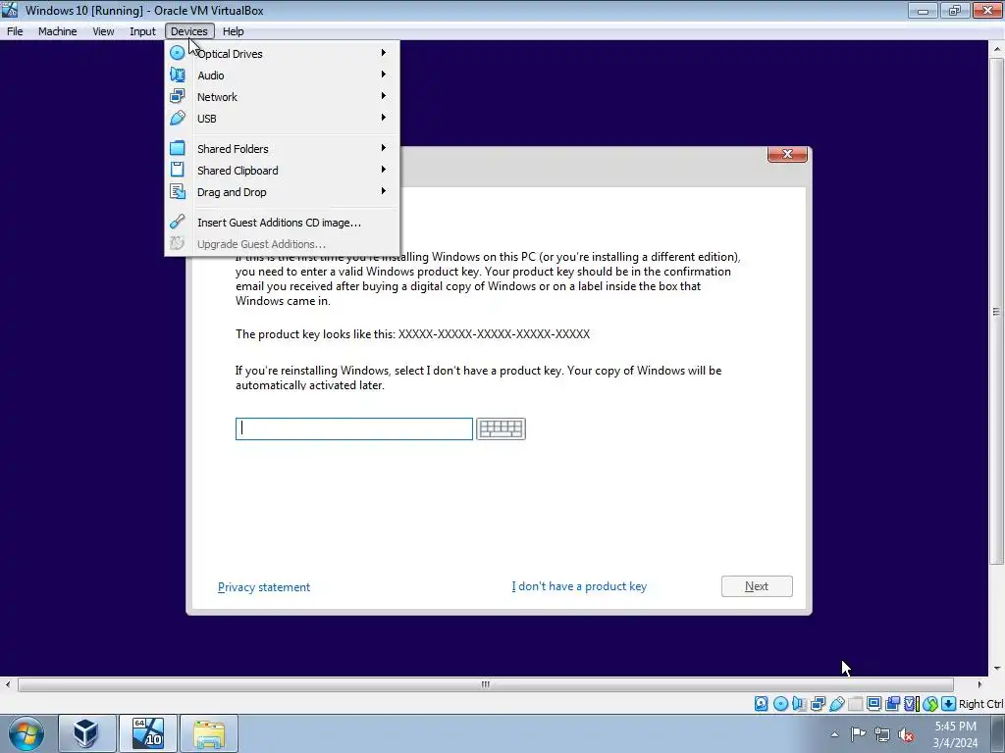Screen dimensions: 1005x753
Task: Click the Right Ctrl host key label
Action: [x=981, y=704]
